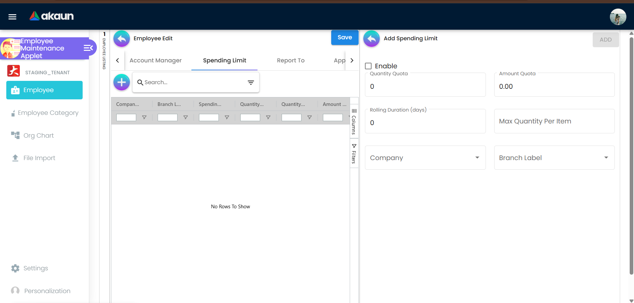
Task: Open the hamburger main menu
Action: tap(12, 17)
